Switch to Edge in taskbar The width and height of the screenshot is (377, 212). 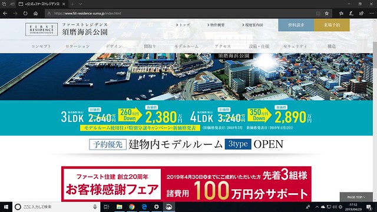pos(144,207)
